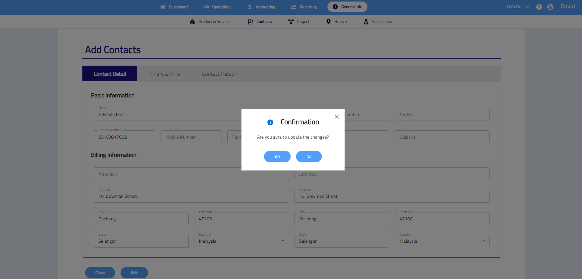Click the Website input field
Image resolution: width=582 pixels, height=279 pixels.
click(x=442, y=137)
